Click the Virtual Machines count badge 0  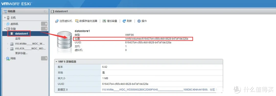44,24
